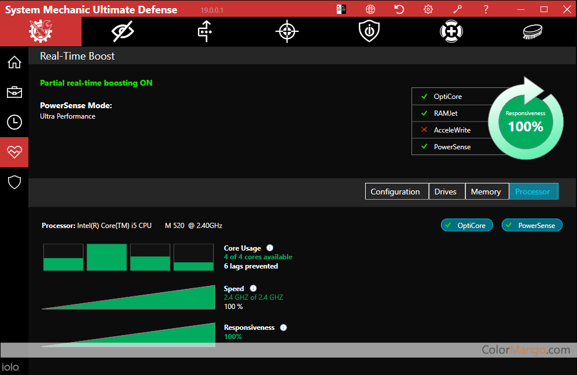
Task: Open the Privacy Guardian crossed-eye module
Action: tap(123, 31)
